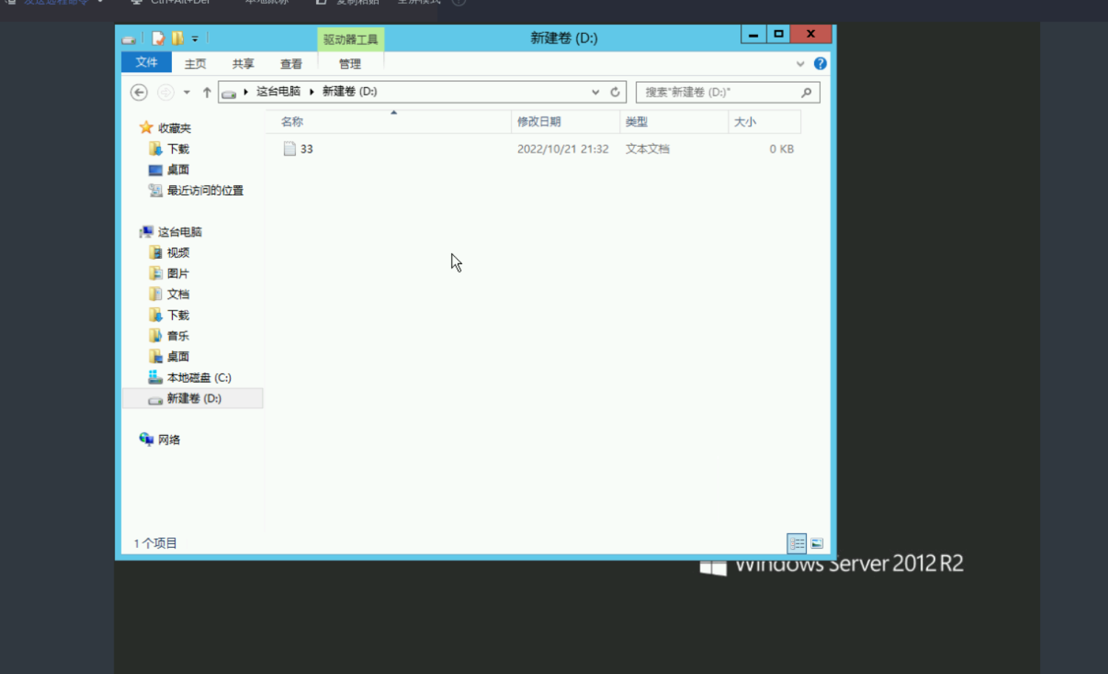Go up one level with the Up arrow
Screen dimensions: 1108x674
click(x=207, y=92)
